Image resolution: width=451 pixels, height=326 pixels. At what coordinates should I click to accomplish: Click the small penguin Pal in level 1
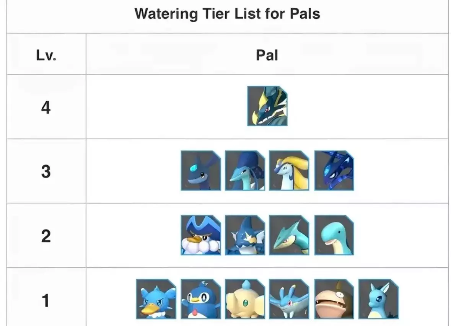click(x=200, y=299)
